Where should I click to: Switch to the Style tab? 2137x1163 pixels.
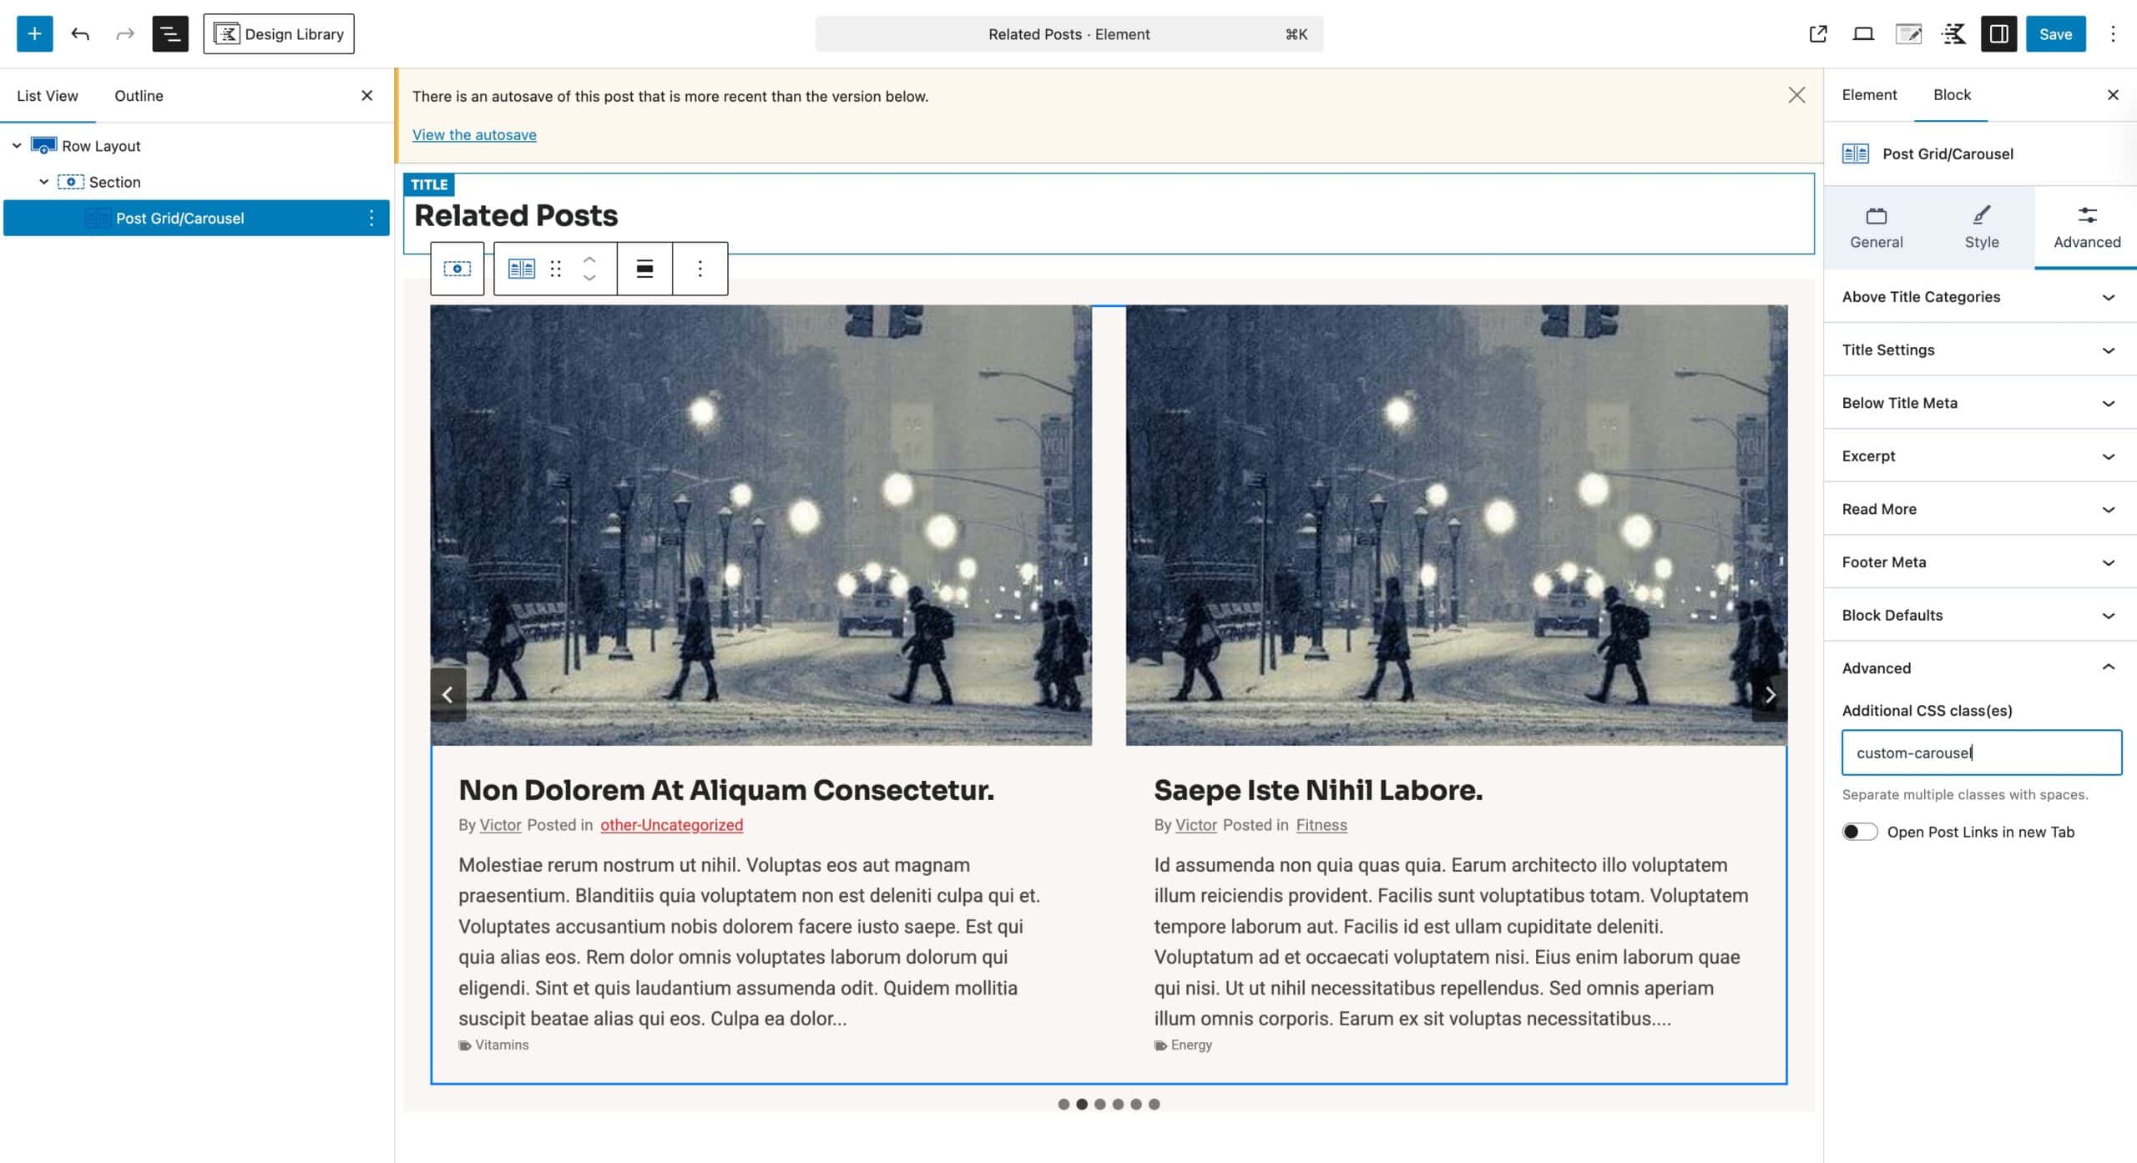click(1982, 226)
